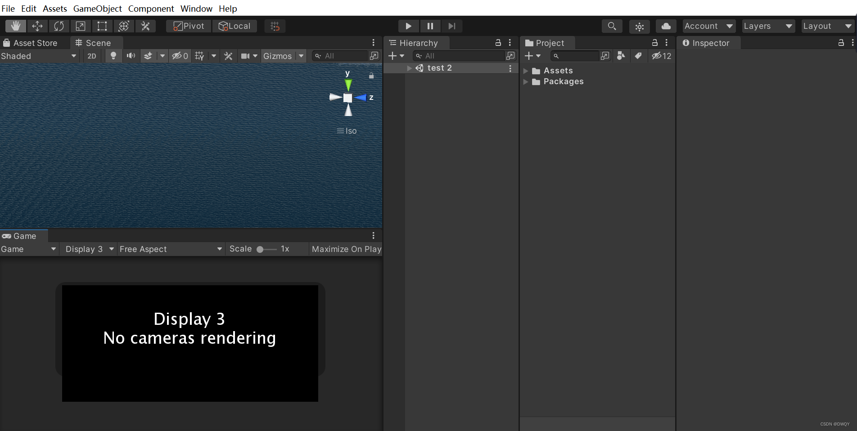Viewport: 857px width, 431px height.
Task: Click the Hierarchy search field
Action: (459, 56)
